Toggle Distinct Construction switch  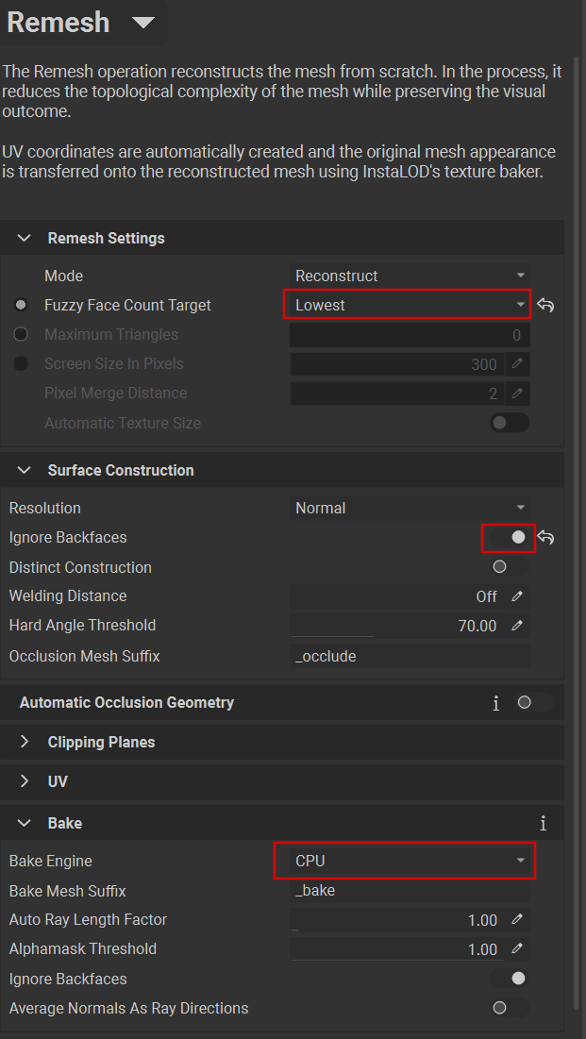510,567
